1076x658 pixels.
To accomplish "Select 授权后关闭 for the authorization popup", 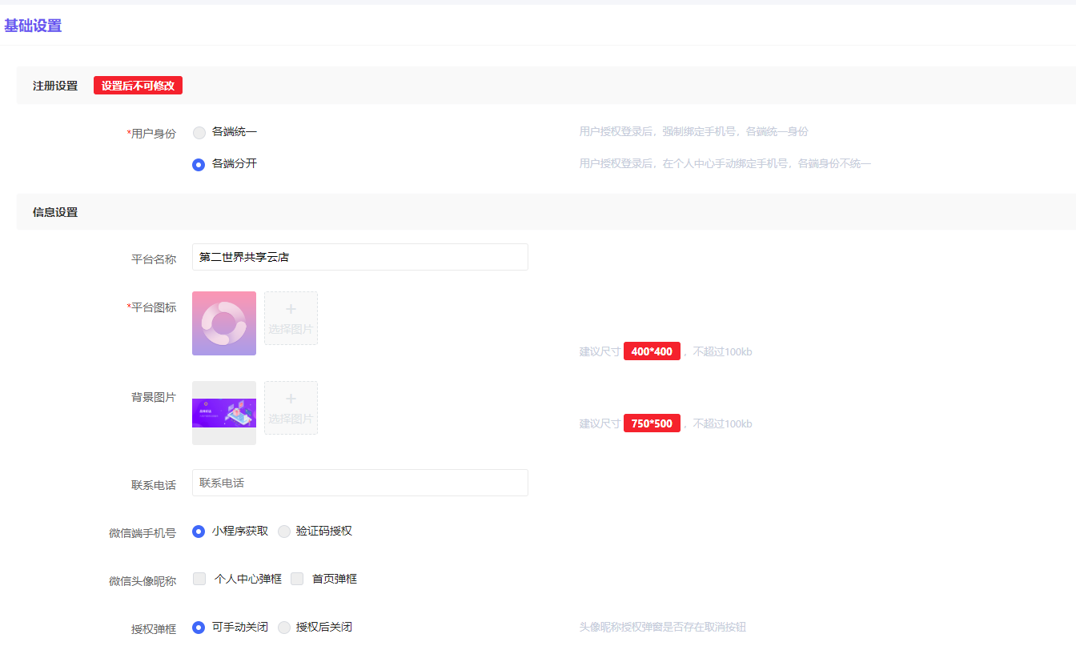I will [x=284, y=628].
